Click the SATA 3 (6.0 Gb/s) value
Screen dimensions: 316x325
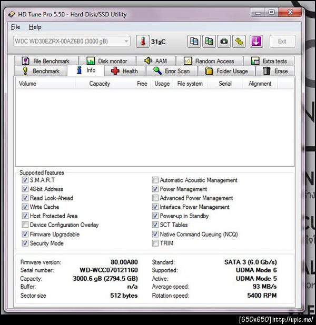click(x=251, y=262)
